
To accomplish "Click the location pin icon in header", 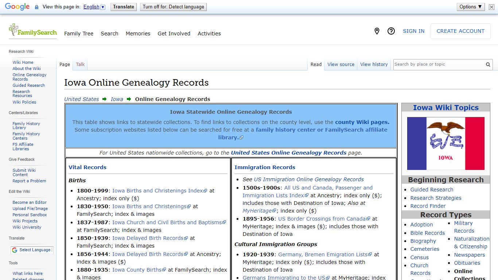I will tap(377, 31).
